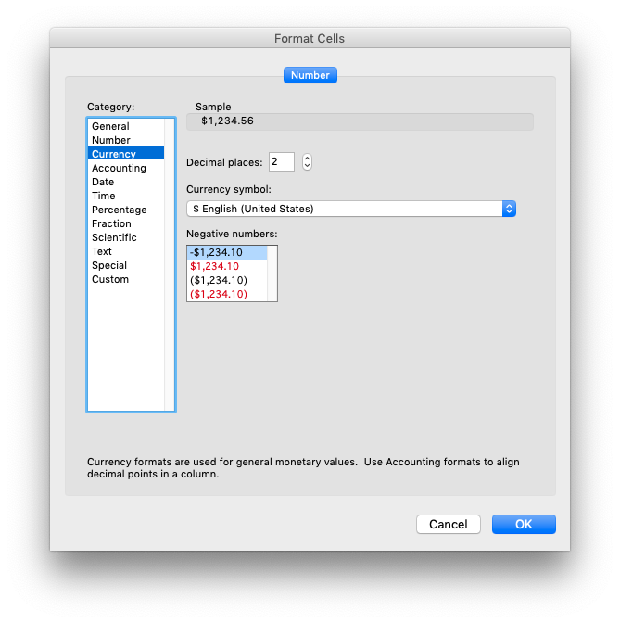Viewport: 620px width, 623px height.
Task: Select the Scientific category
Action: click(125, 237)
